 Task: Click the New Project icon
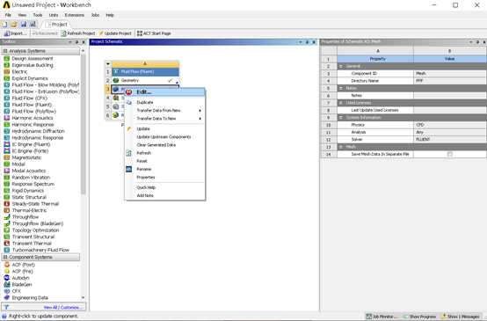(x=4, y=25)
